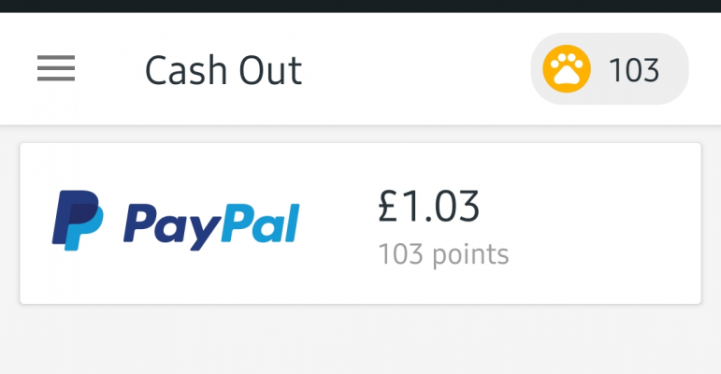Viewport: 721px width, 374px height.
Task: Click the dark blue 'Pay' in PayPal logo
Action: 172,227
